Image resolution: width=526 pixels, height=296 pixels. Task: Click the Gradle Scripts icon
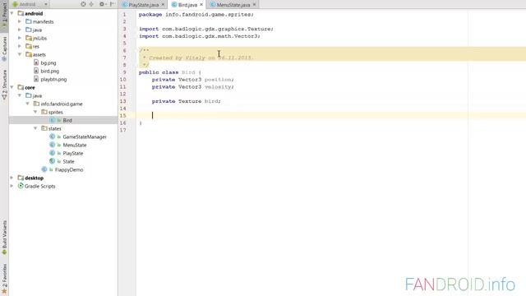coord(21,186)
